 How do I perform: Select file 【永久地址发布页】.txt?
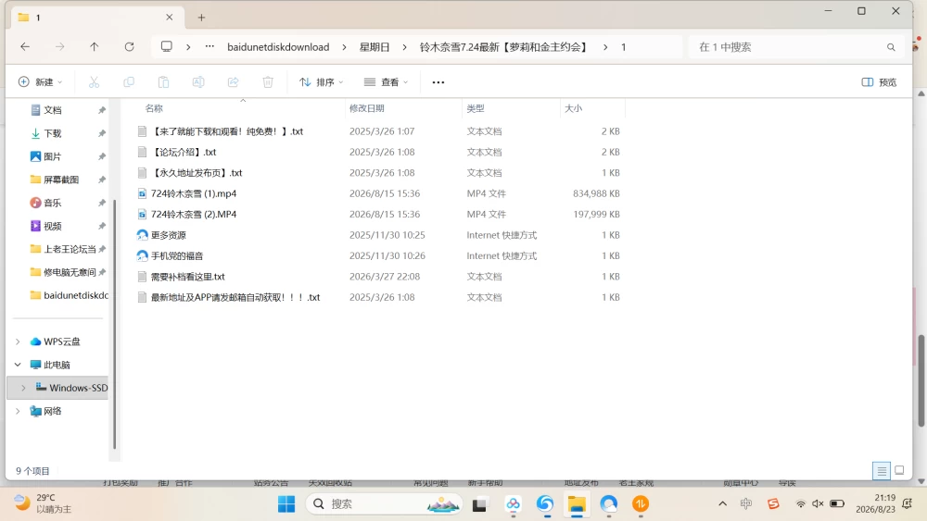coord(197,173)
